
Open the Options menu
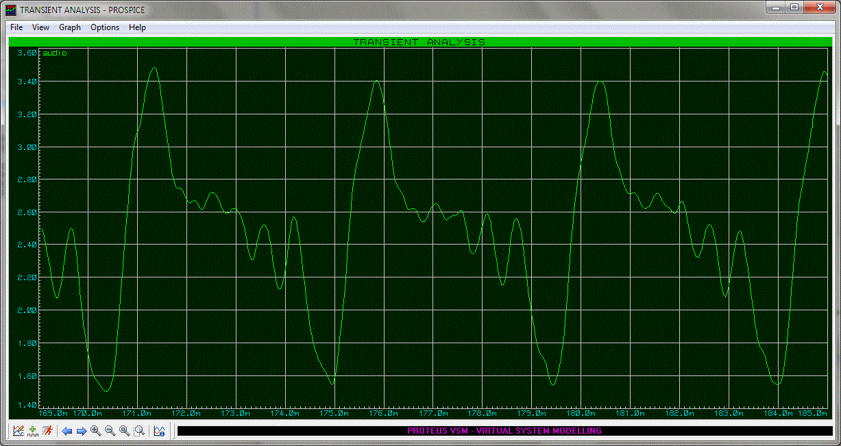(x=105, y=27)
